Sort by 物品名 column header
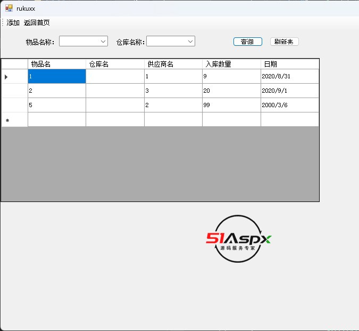This screenshot has width=359, height=331. (x=57, y=64)
